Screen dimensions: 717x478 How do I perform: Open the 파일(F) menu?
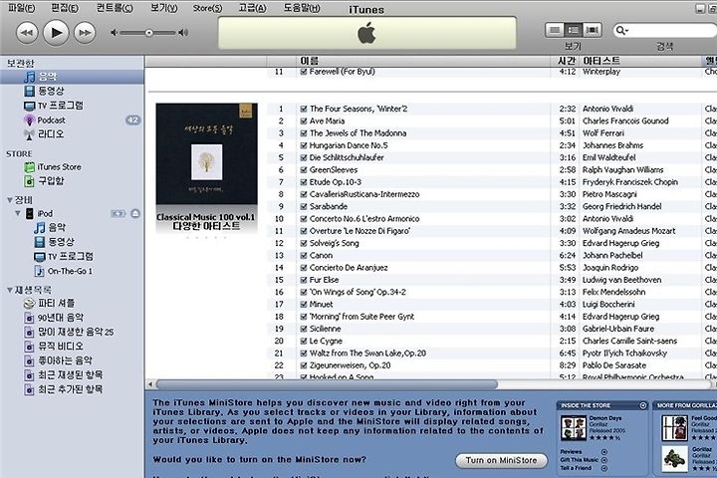[x=22, y=8]
